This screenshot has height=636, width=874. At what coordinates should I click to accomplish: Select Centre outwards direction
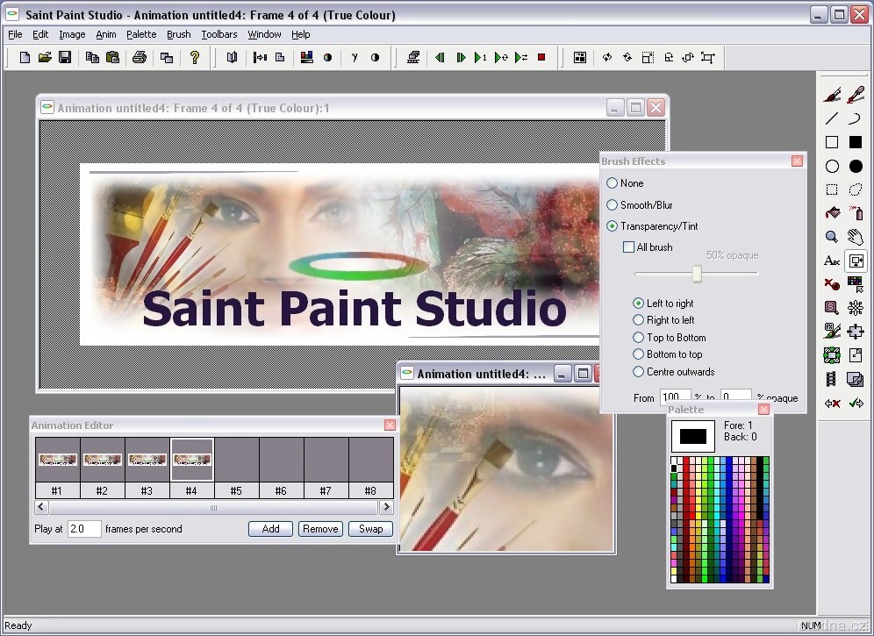click(x=639, y=372)
